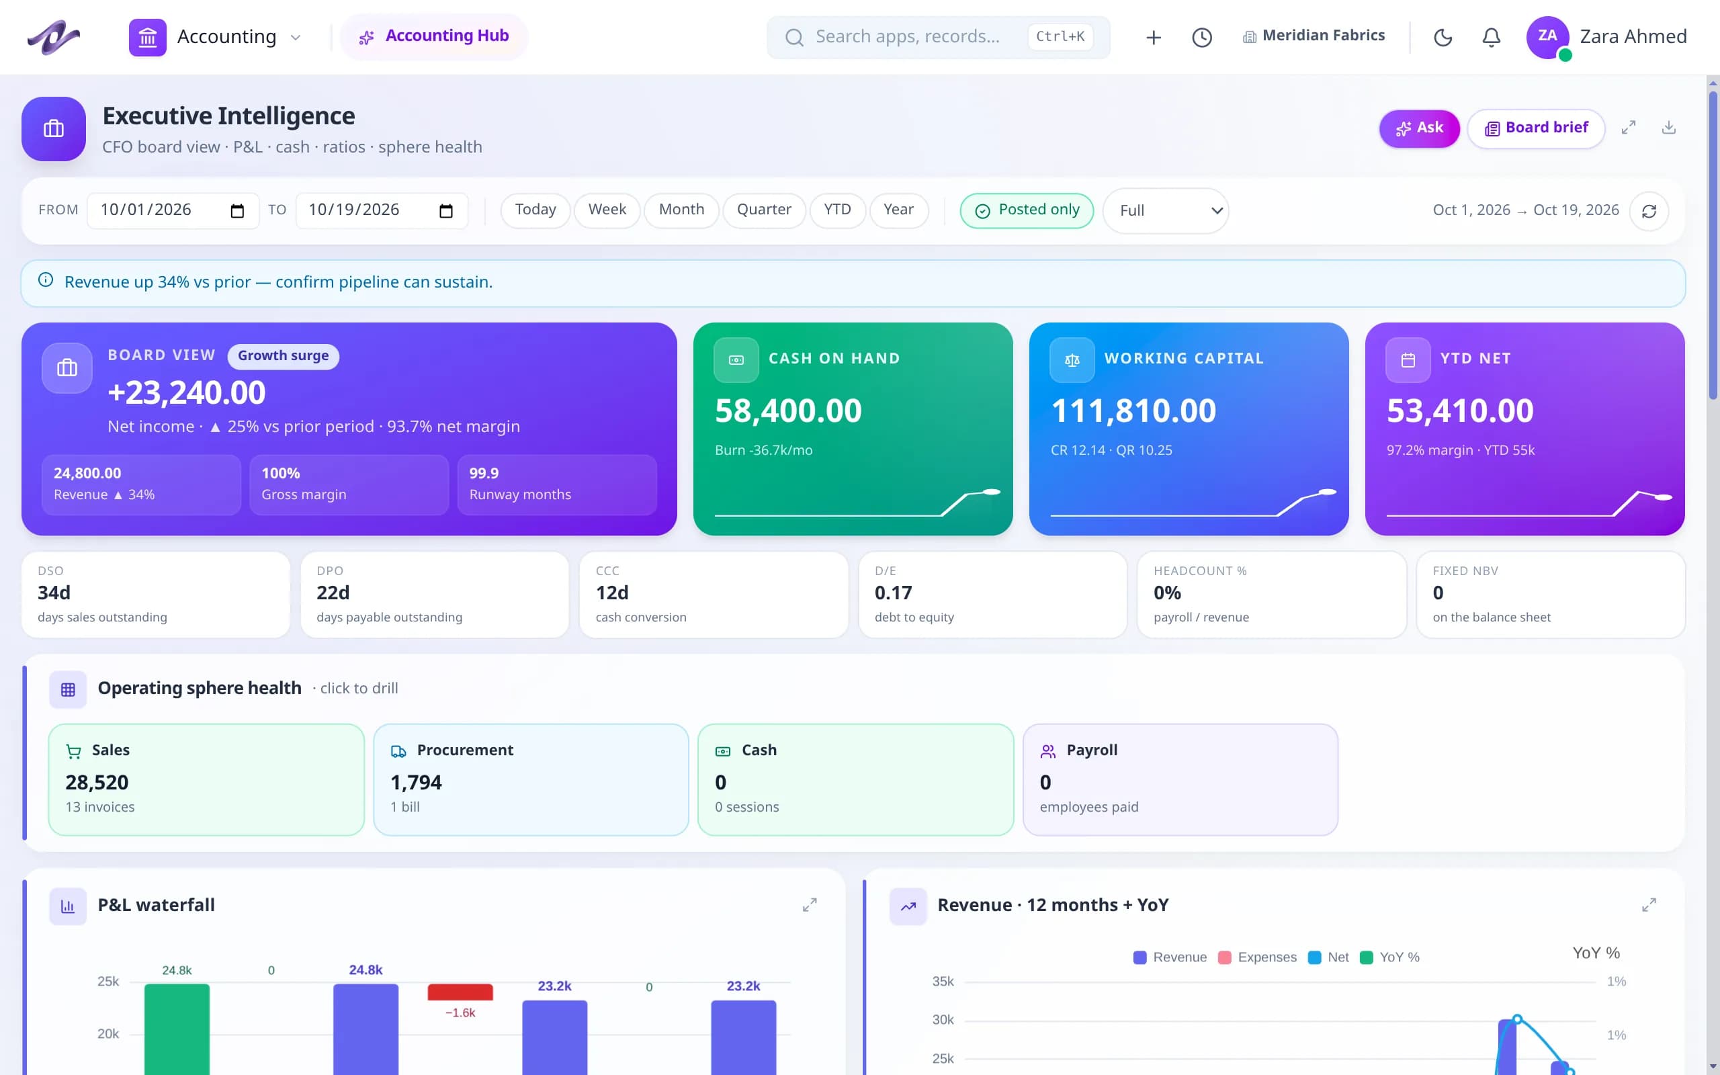Open the TO date calendar picker icon
The width and height of the screenshot is (1720, 1075).
coord(445,210)
